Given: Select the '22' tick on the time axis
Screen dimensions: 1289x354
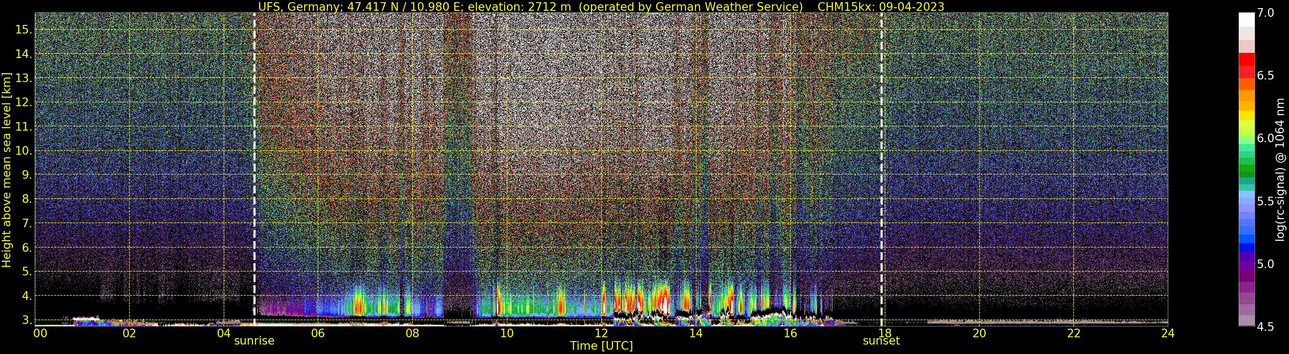Looking at the screenshot, I should click(1074, 333).
